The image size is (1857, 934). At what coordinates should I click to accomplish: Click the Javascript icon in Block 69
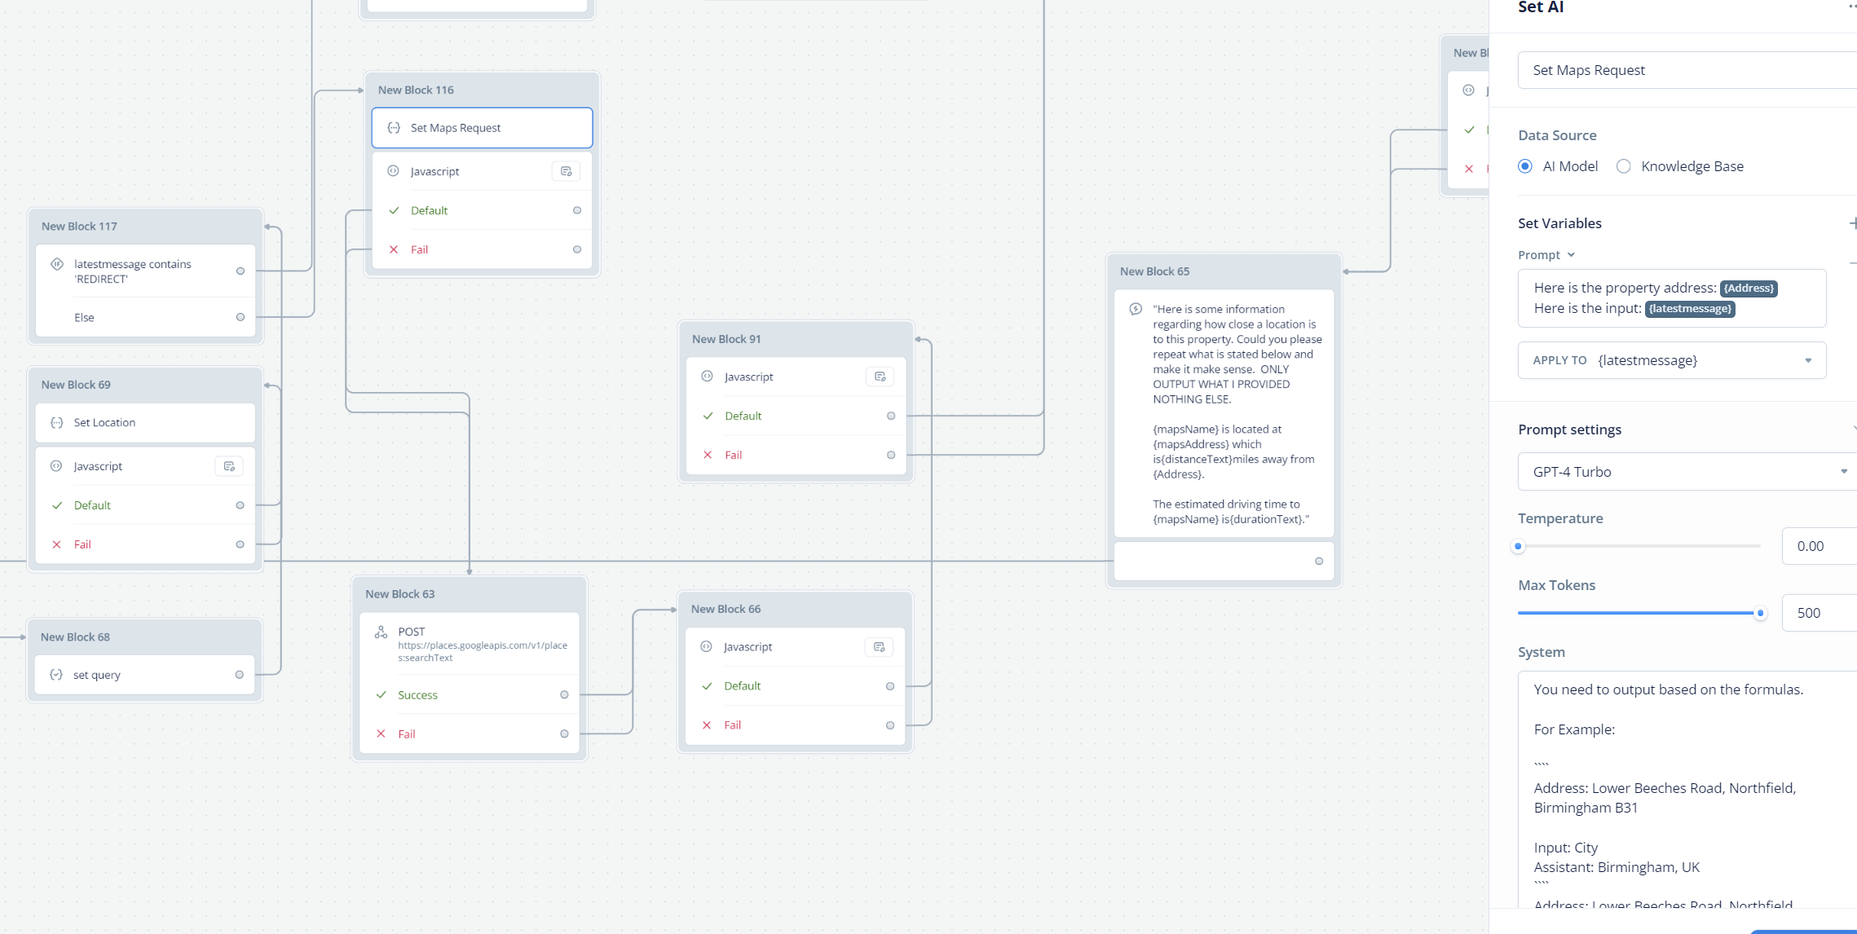click(56, 466)
